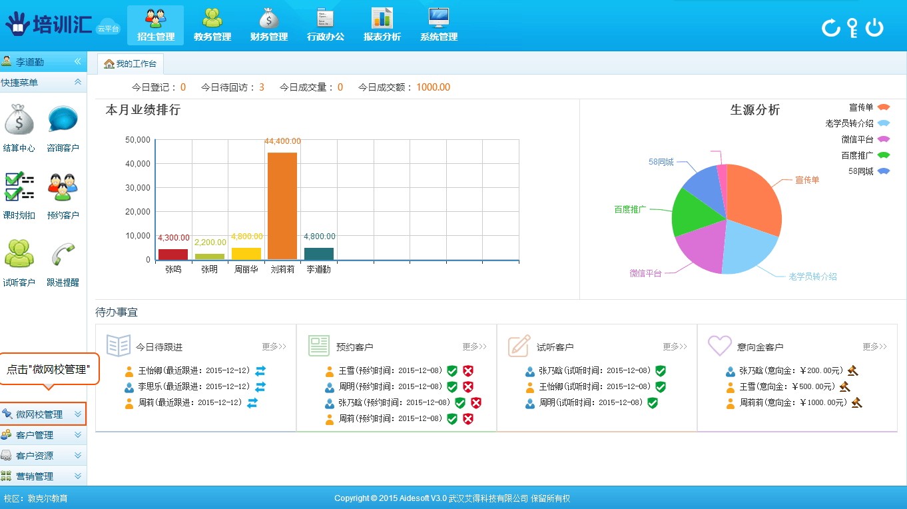Cancel 周莉's appointment with the red shield

(x=468, y=418)
